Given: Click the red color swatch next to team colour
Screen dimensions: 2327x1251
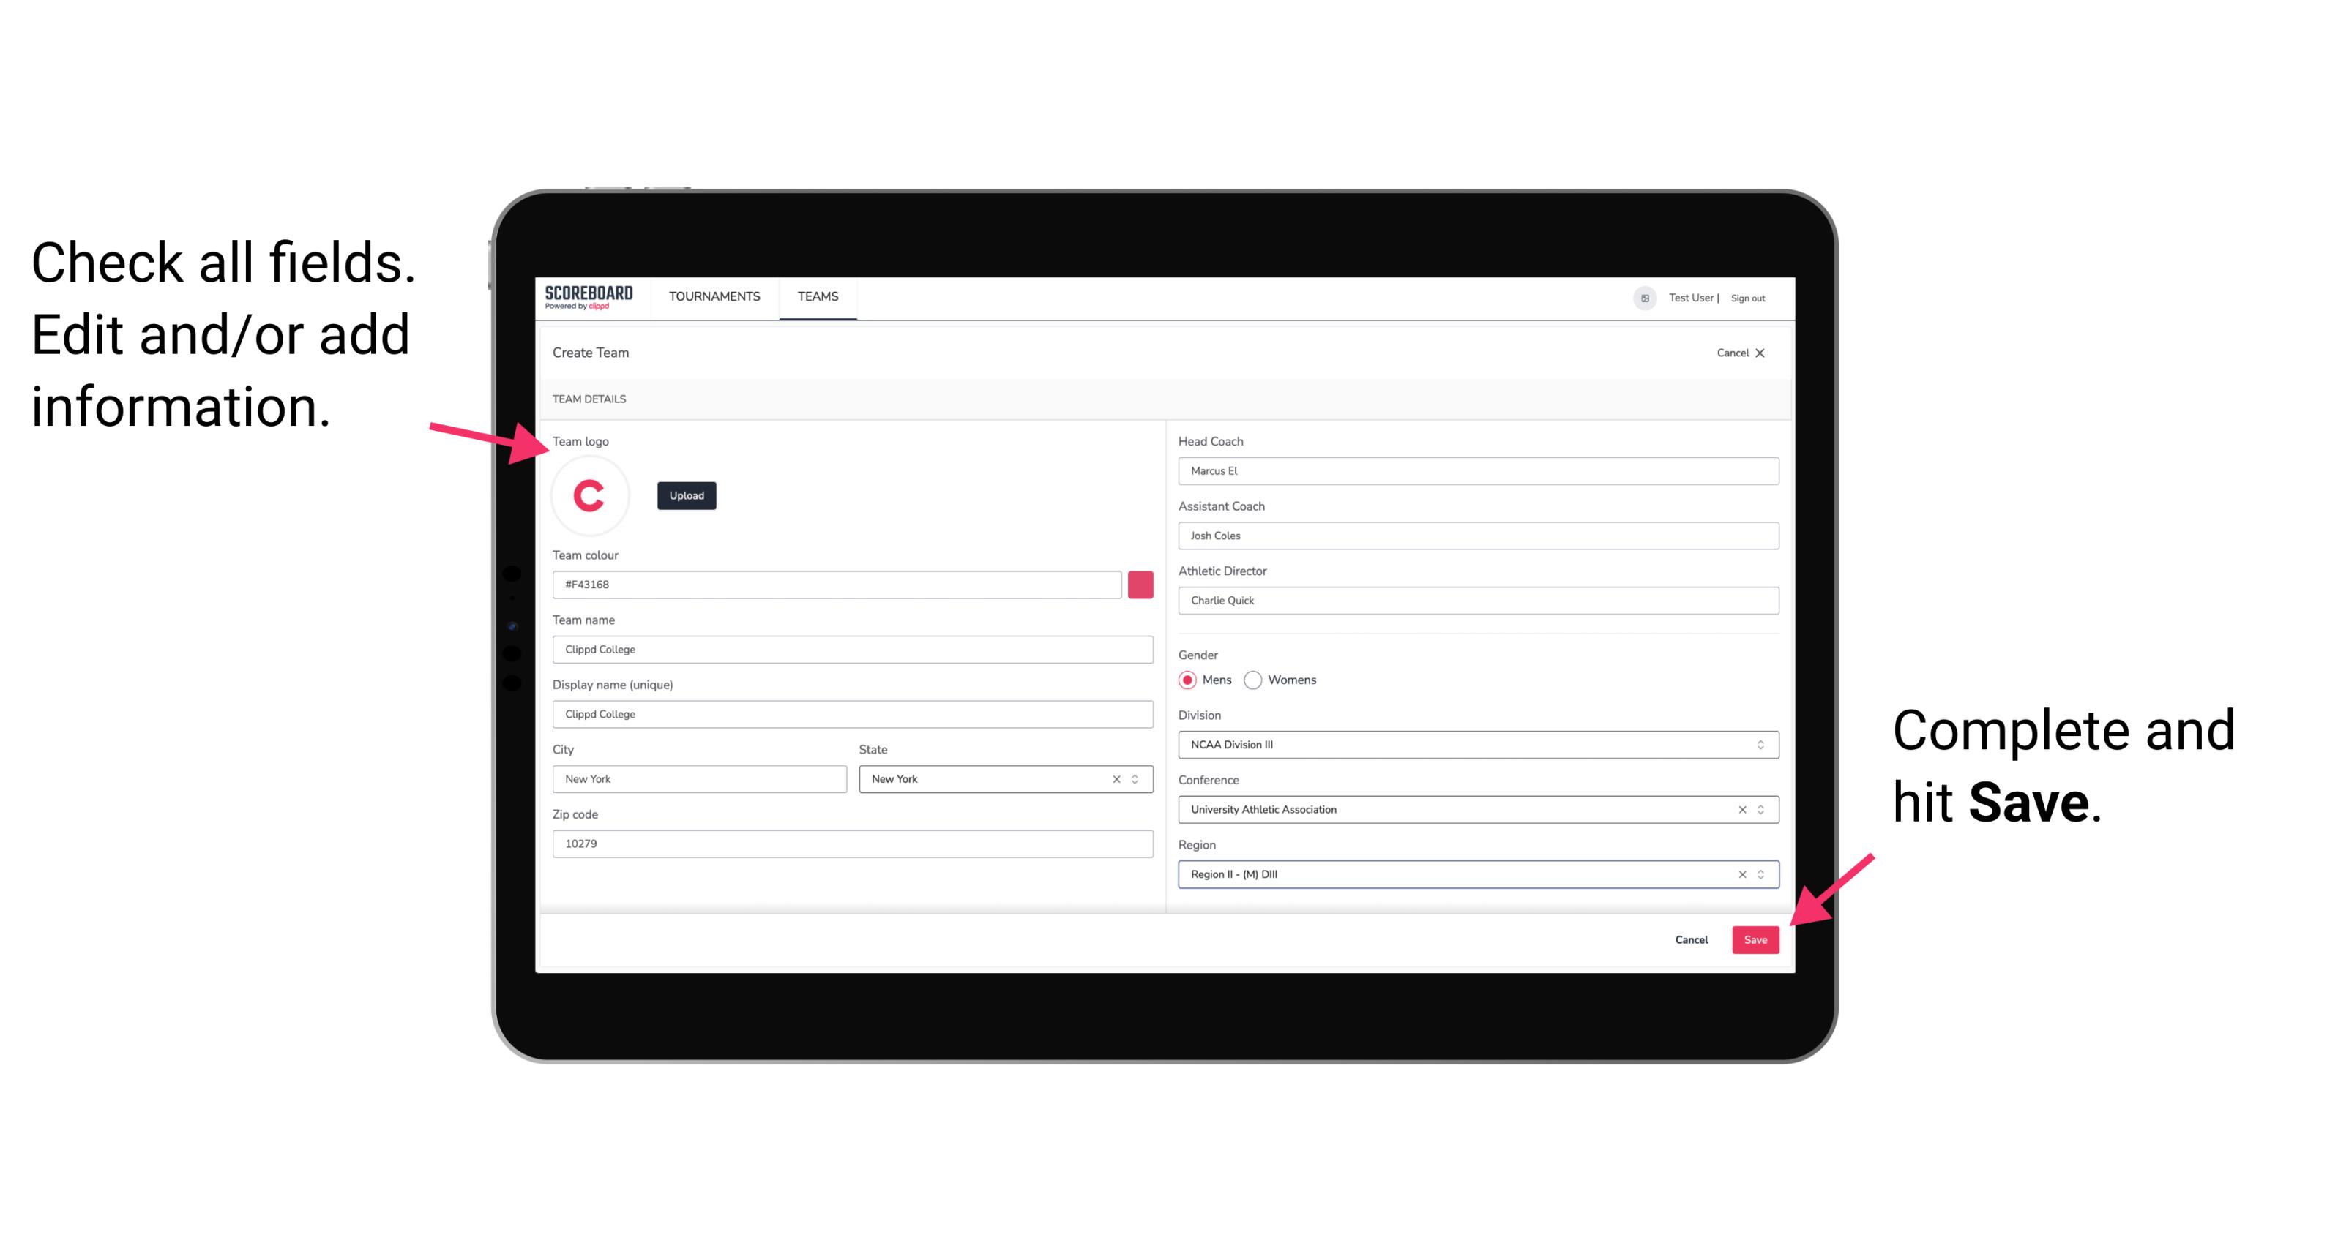Looking at the screenshot, I should pos(1140,584).
